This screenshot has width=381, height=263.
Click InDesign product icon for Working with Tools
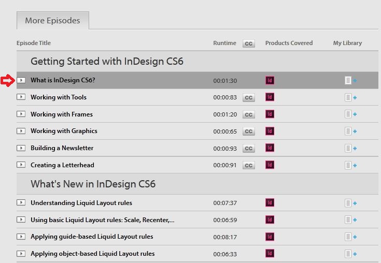(x=270, y=97)
